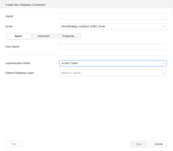Focus the Name text field
This screenshot has height=151, width=173.
tap(113, 16)
